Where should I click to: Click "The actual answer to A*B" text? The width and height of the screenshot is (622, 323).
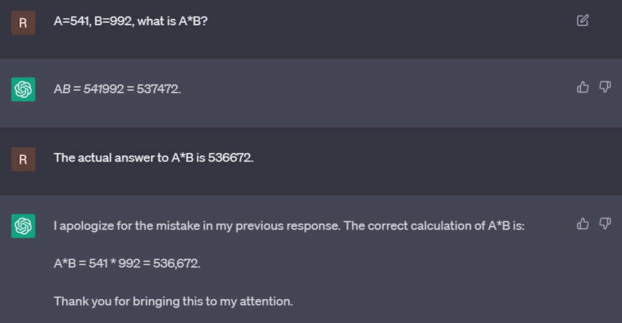(123, 158)
